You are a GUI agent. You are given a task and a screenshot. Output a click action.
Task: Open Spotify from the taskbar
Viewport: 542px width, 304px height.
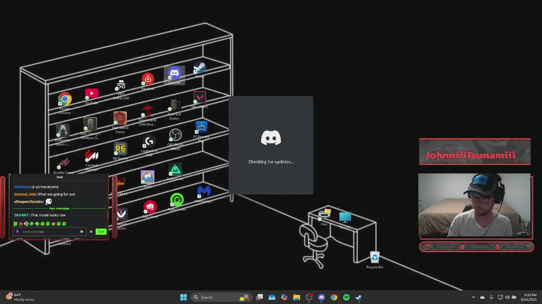pos(346,297)
